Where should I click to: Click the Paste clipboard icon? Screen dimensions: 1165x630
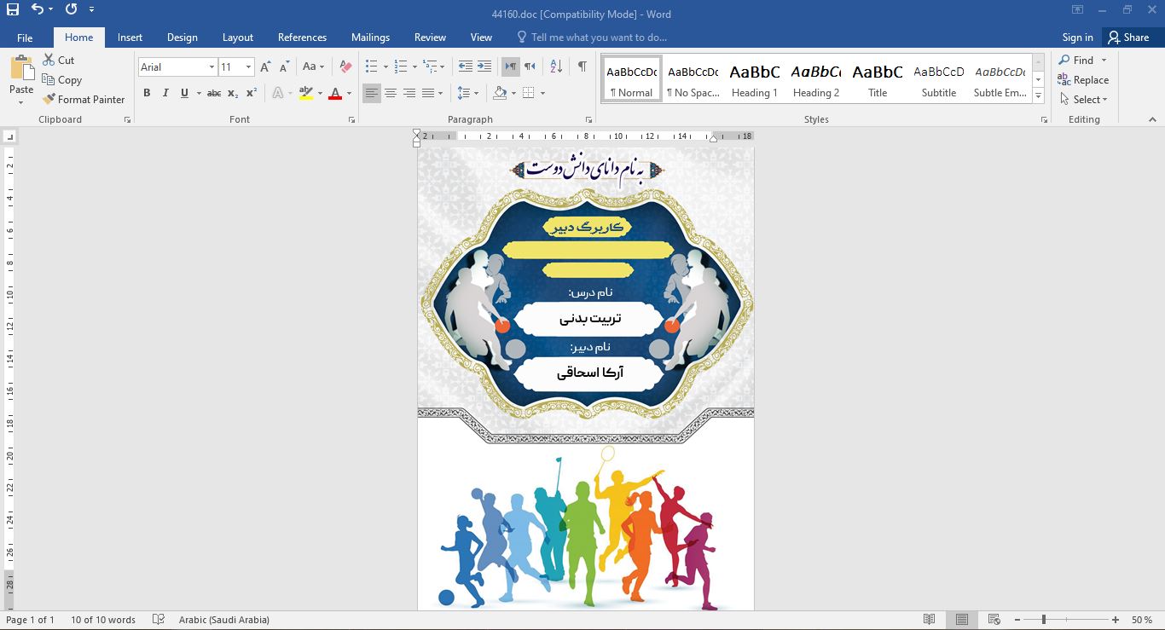click(x=21, y=69)
